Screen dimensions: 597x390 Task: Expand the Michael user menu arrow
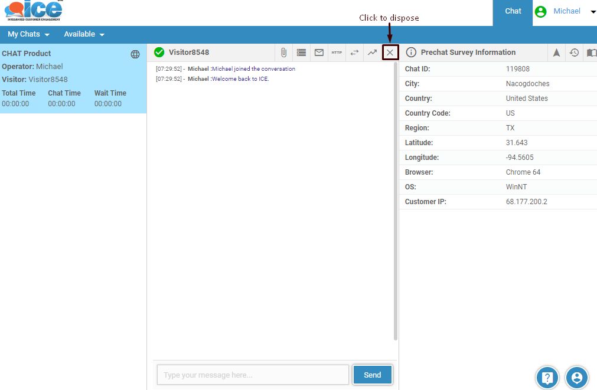[x=593, y=12]
